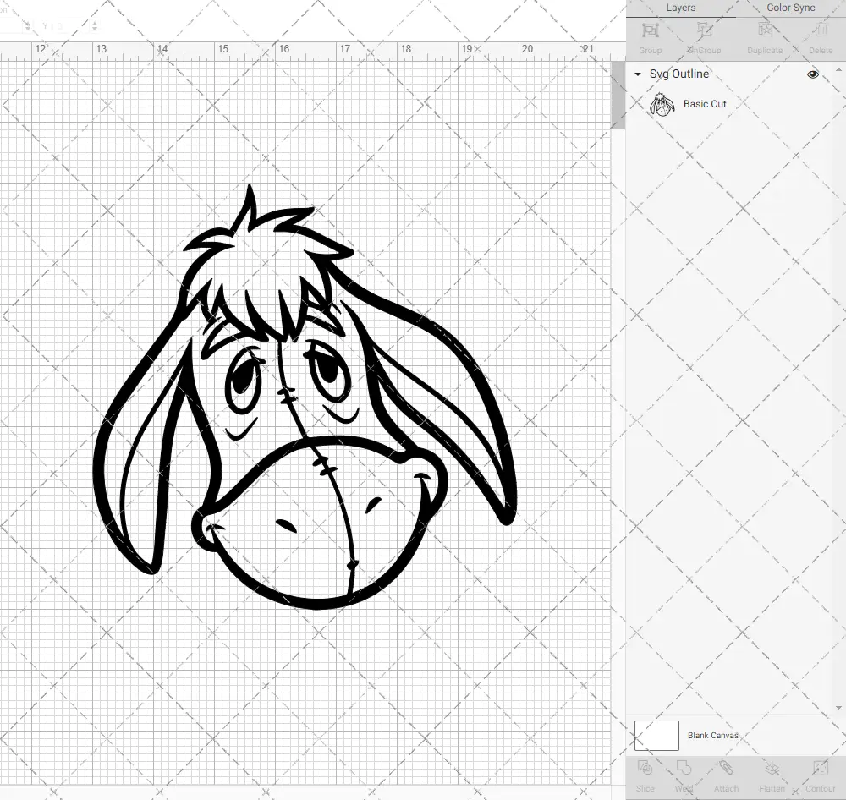
Task: Click the Weld tool icon
Action: point(684,768)
